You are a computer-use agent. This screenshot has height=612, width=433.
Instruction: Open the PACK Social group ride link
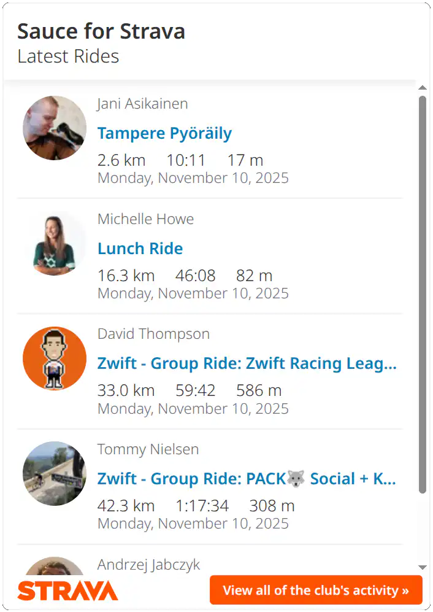(x=247, y=479)
